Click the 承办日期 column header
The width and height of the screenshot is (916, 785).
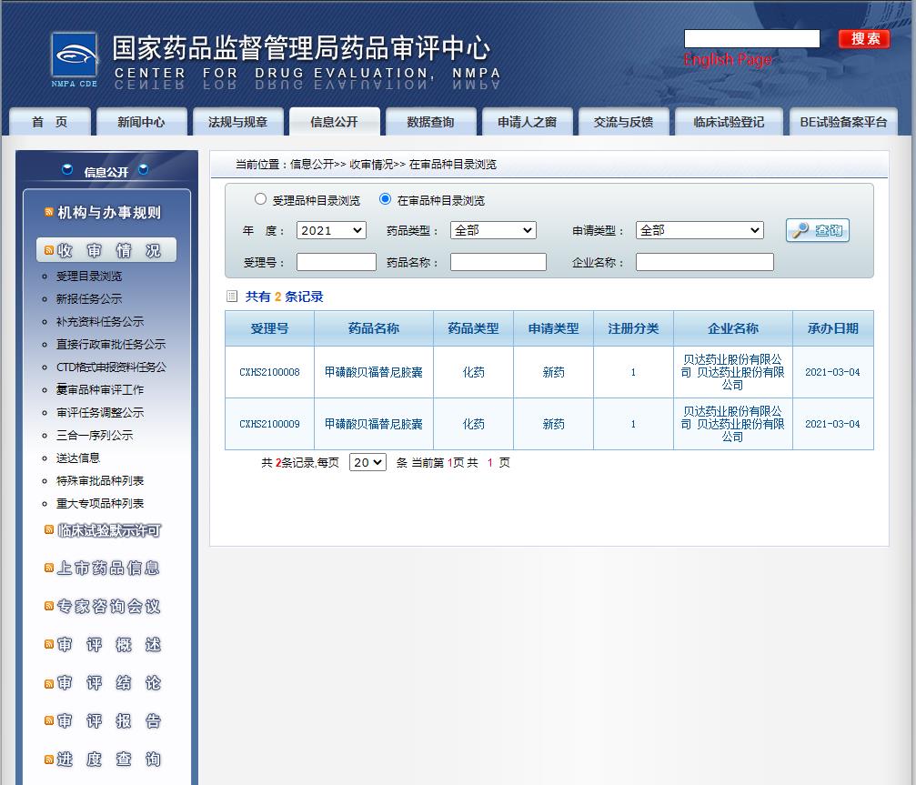coord(833,328)
